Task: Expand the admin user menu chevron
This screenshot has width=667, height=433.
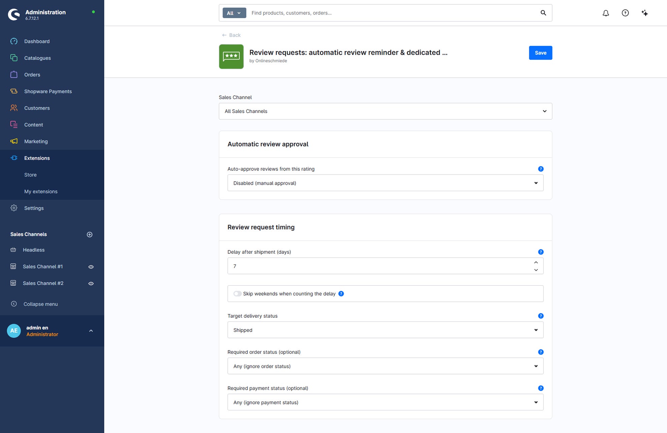Action: point(91,331)
